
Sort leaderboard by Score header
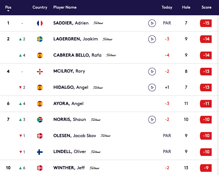206,7
